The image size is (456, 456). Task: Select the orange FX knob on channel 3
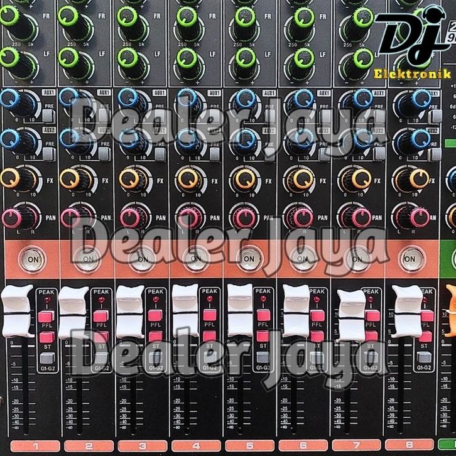pyautogui.click(x=129, y=179)
